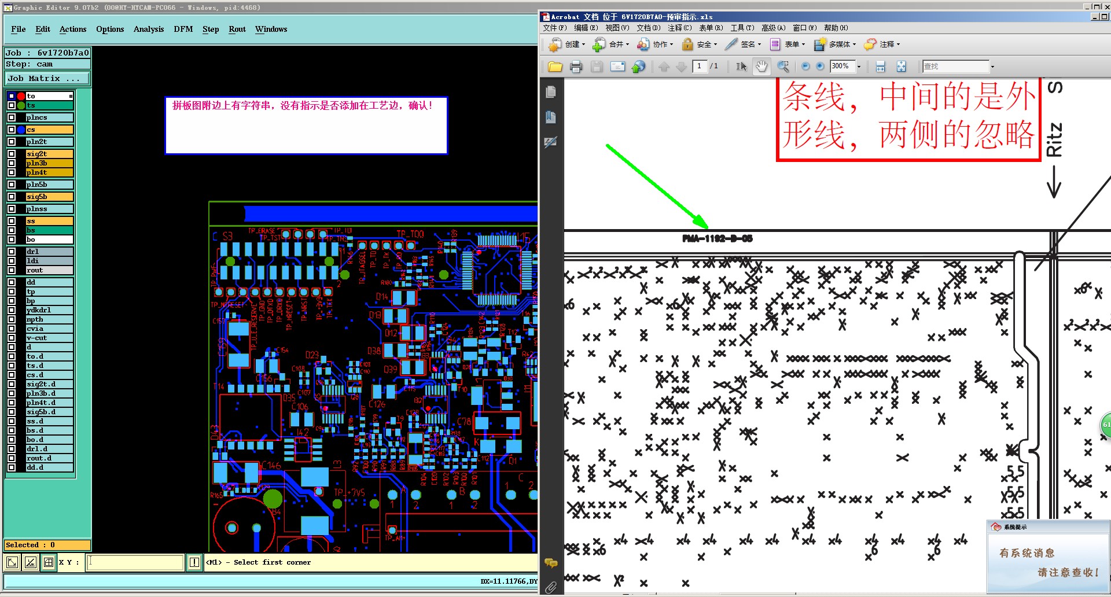Open the 视图(V) menu in Acrobat
Image resolution: width=1111 pixels, height=597 pixels.
[617, 28]
